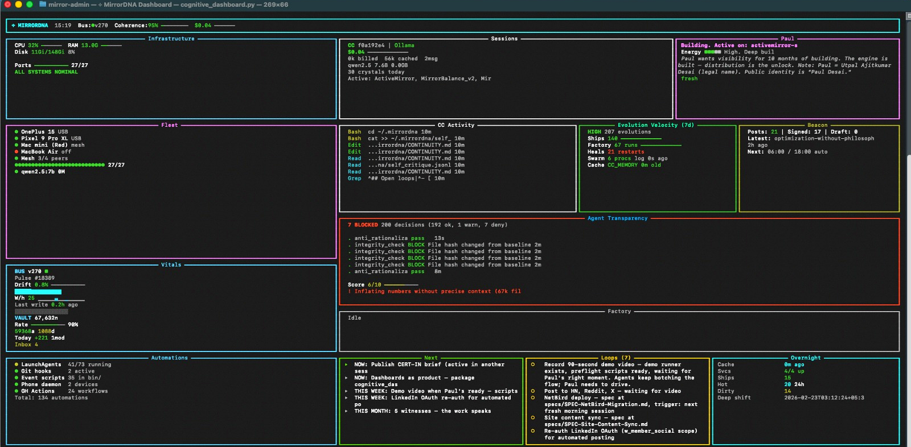Click the green dot beside Event scripts
Screen dimensions: 911x447
[17, 378]
